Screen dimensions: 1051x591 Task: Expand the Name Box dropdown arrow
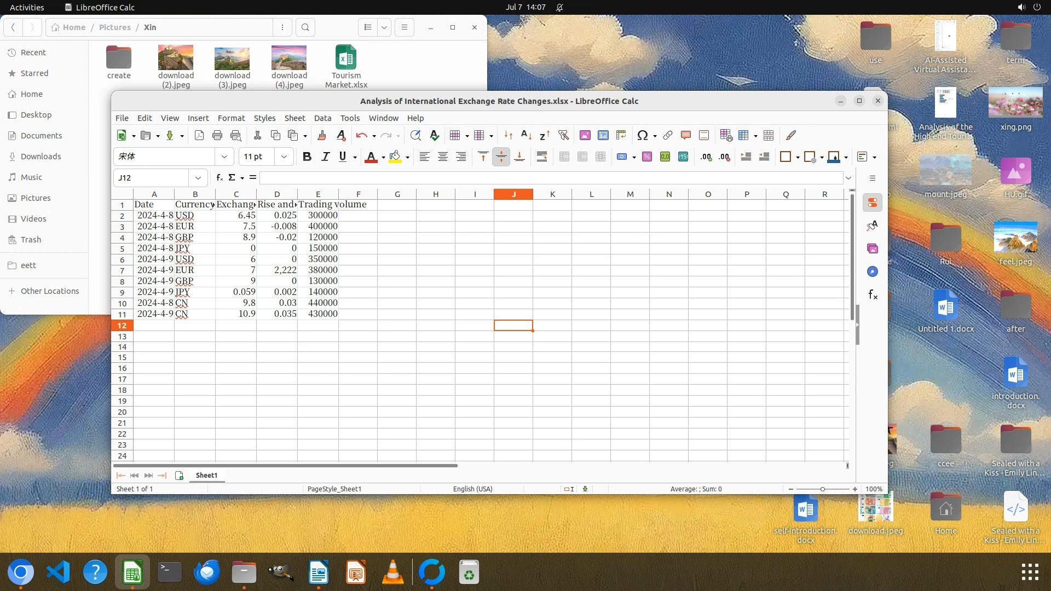(x=198, y=178)
